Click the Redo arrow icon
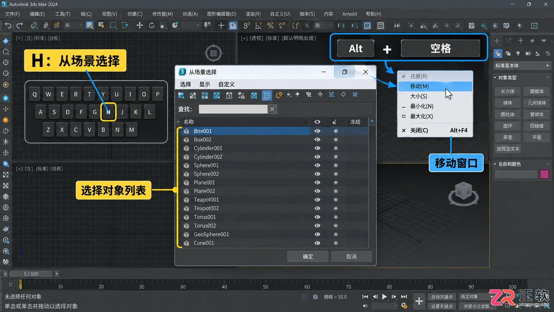This screenshot has width=554, height=312. [20, 25]
